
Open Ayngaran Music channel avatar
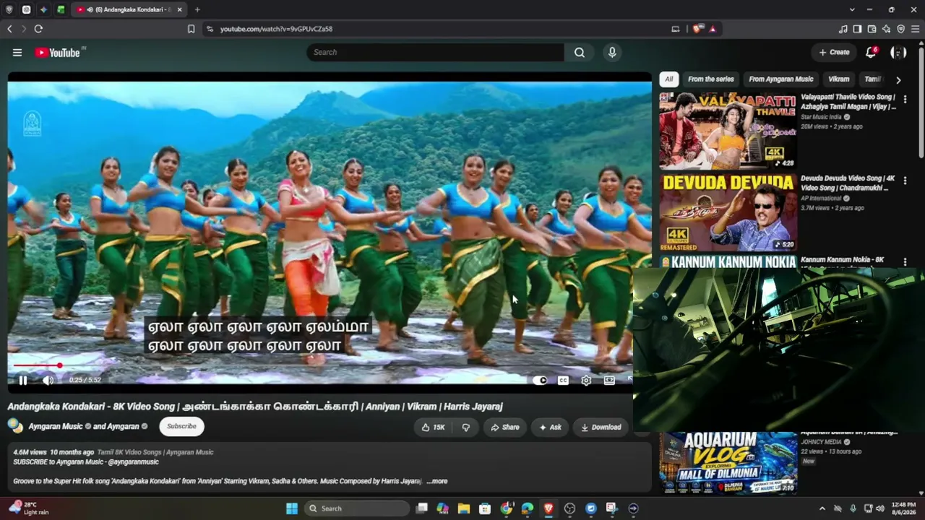(x=15, y=426)
